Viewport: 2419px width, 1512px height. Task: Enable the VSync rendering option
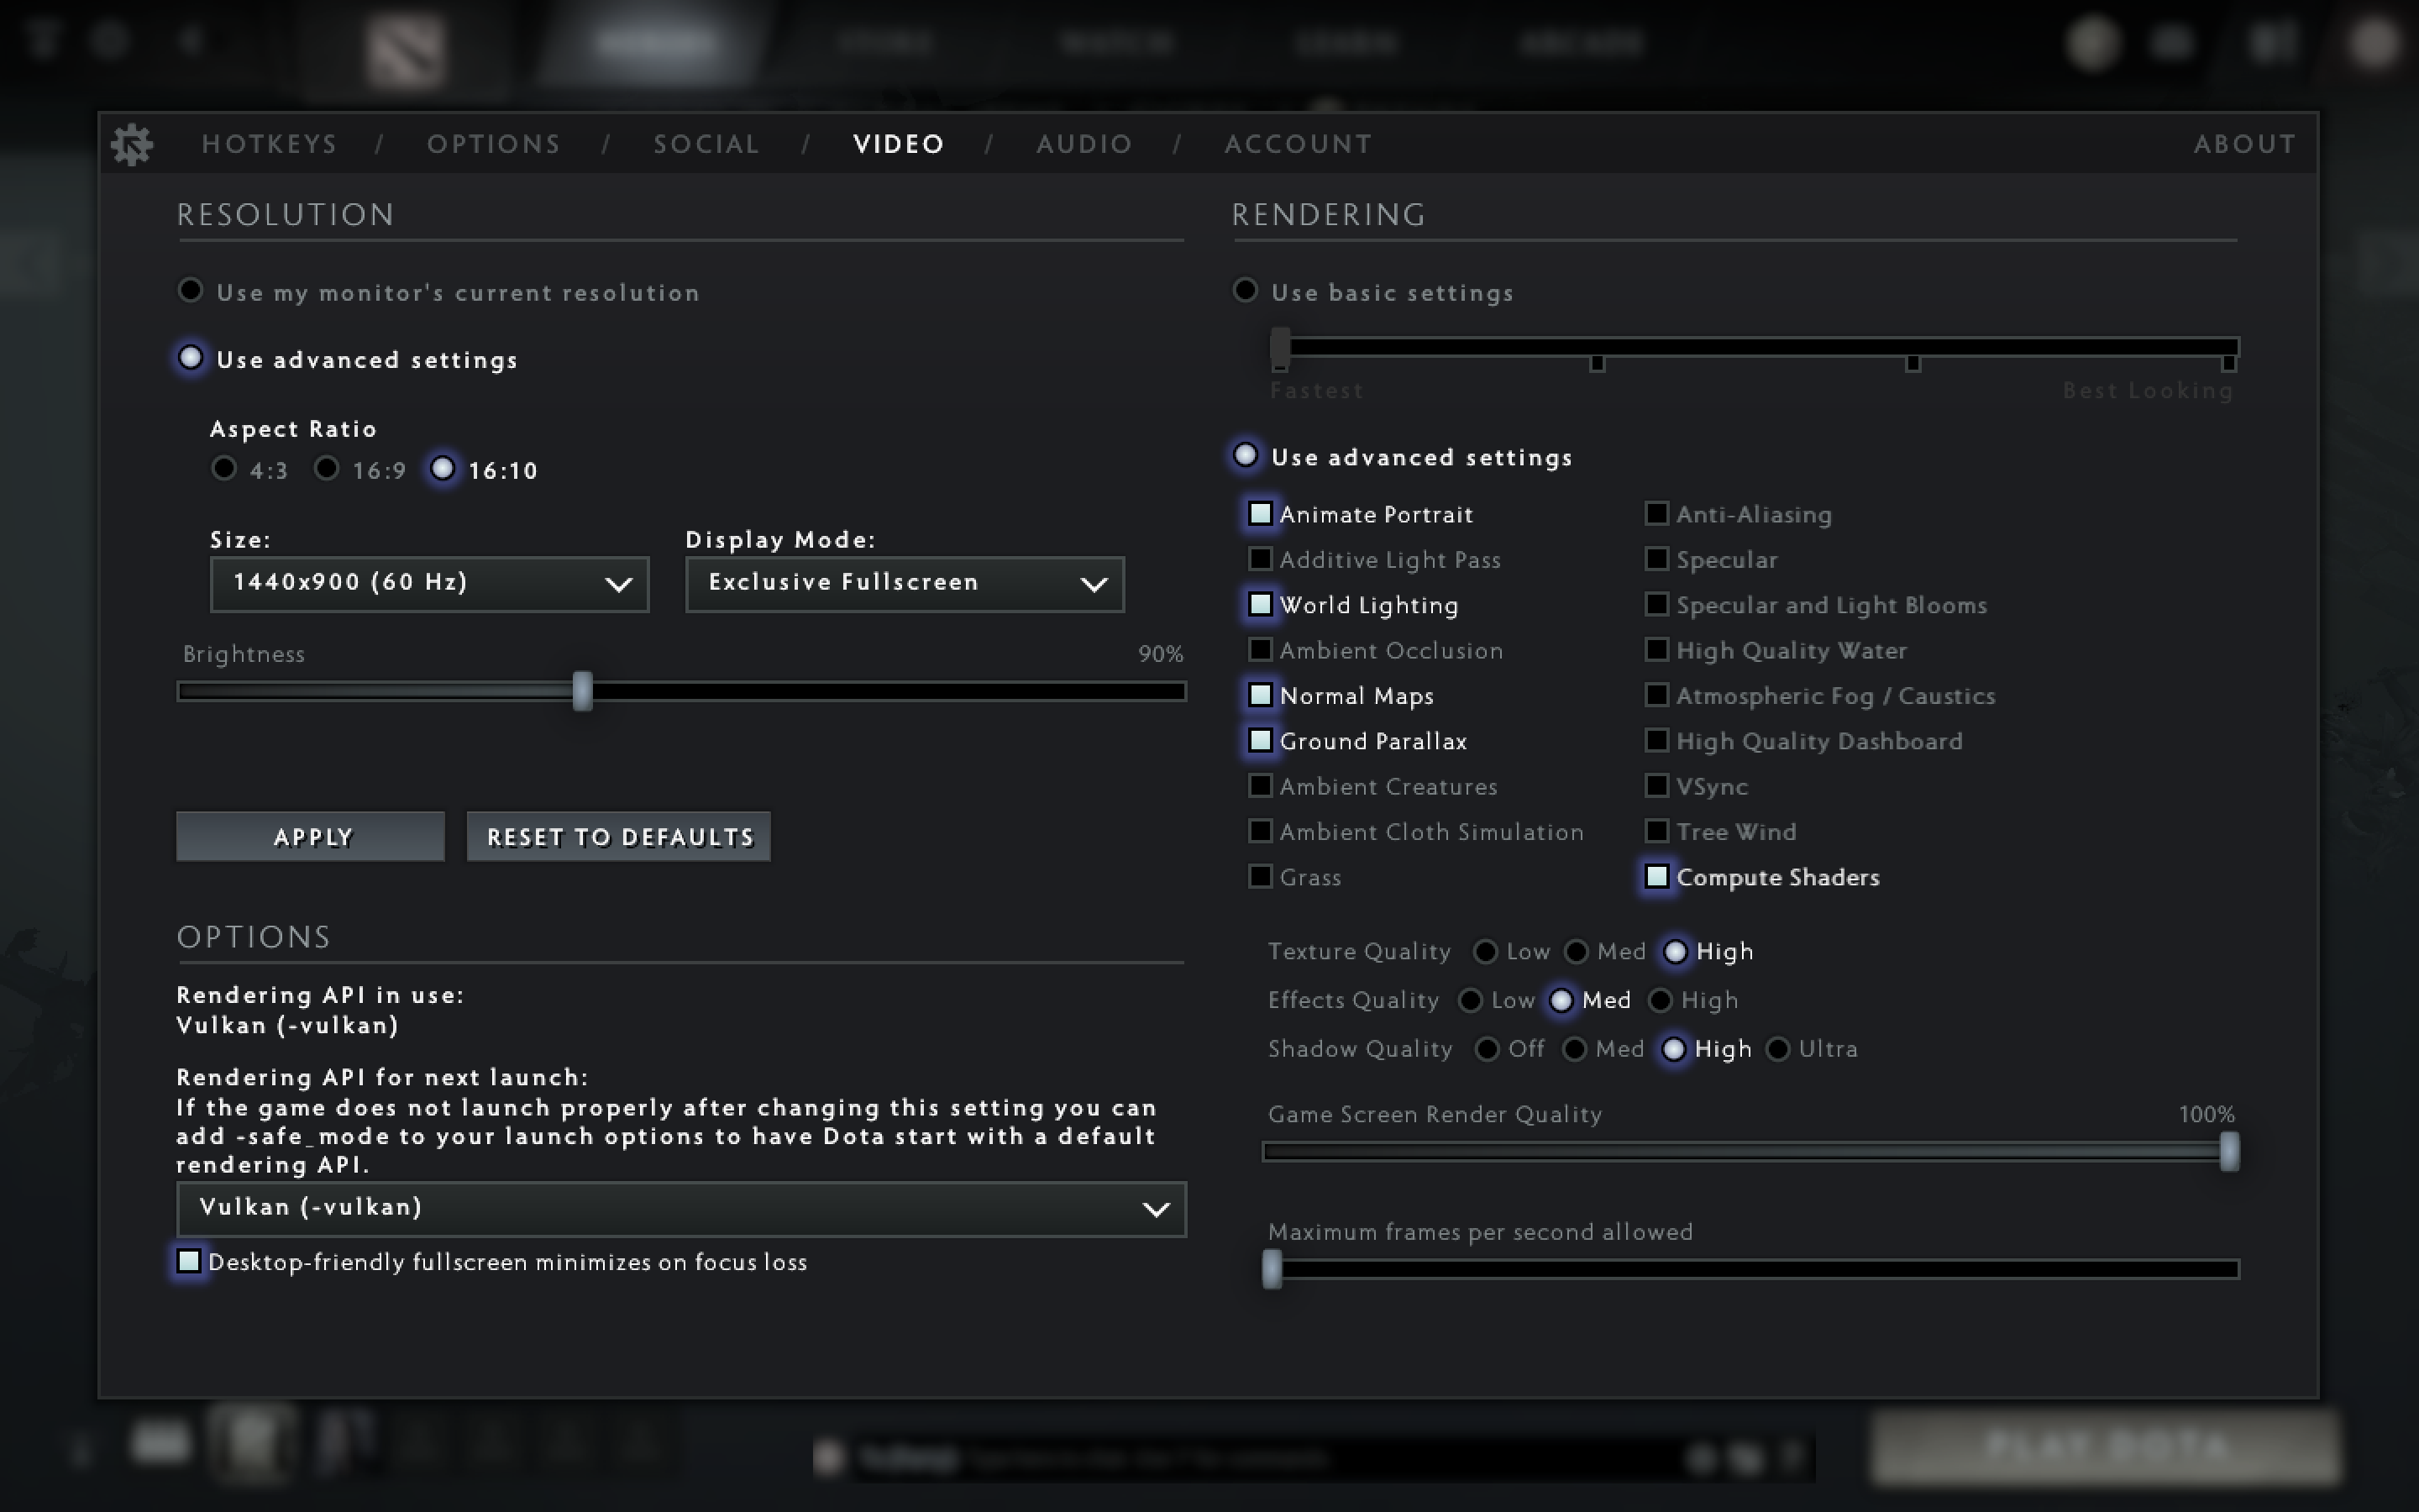[x=1655, y=785]
